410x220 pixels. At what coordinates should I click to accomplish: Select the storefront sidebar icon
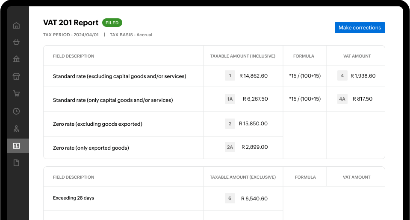tap(16, 76)
